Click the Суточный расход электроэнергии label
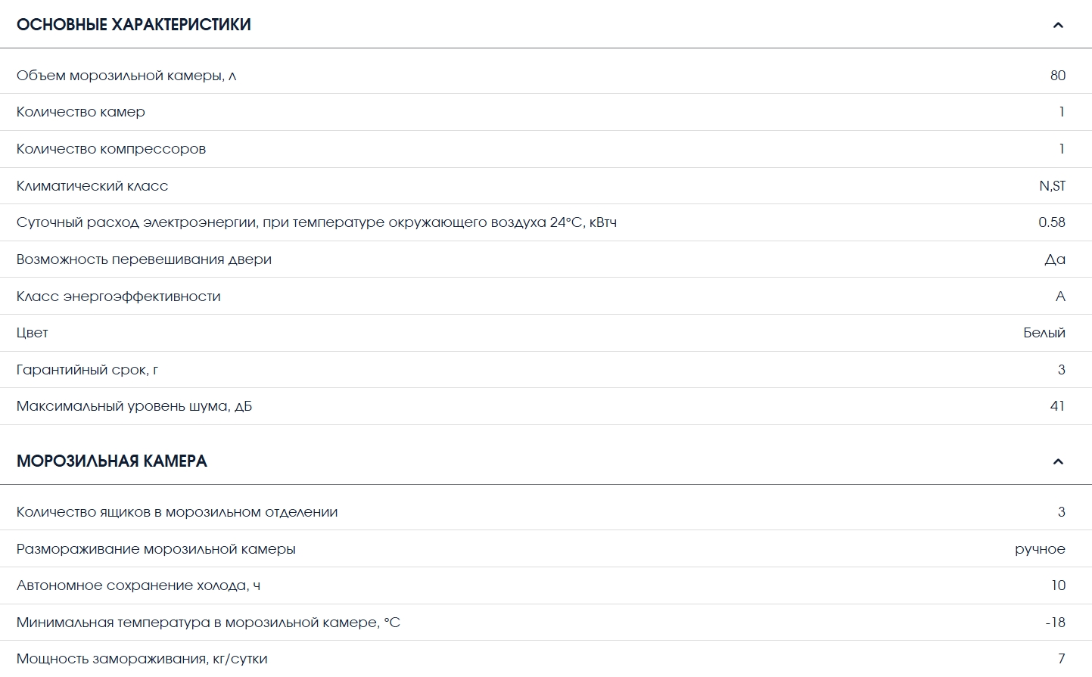 tap(316, 222)
